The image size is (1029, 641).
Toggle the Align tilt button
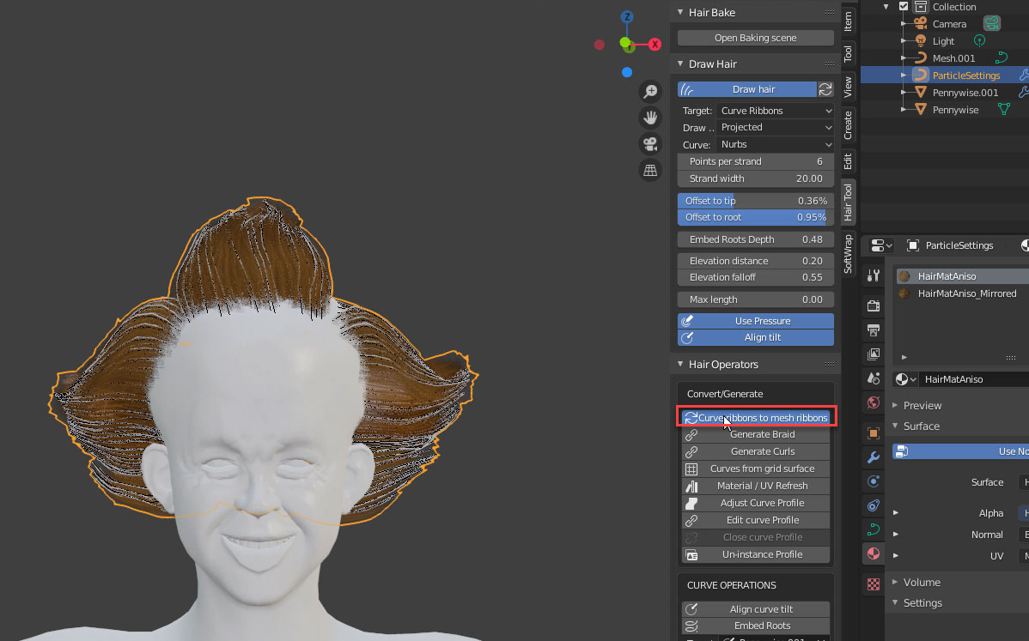755,337
